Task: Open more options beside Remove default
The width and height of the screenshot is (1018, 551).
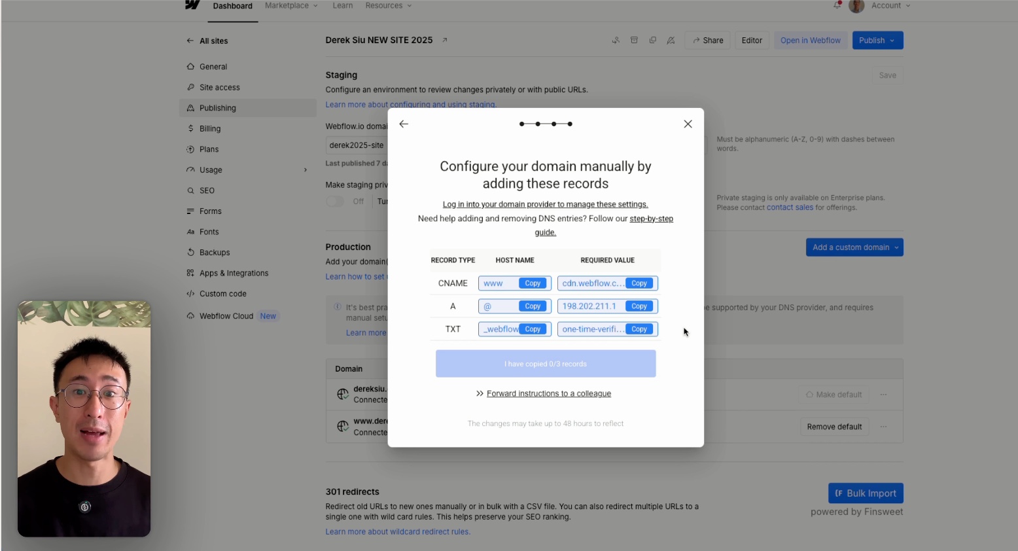Action: (884, 427)
